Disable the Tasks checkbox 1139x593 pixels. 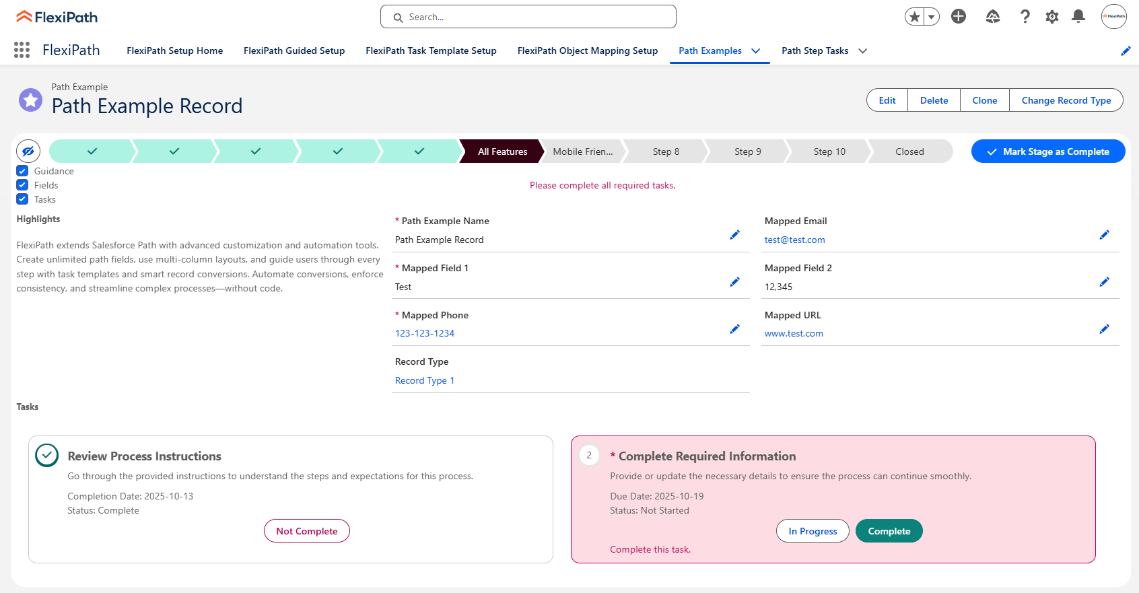coord(22,199)
